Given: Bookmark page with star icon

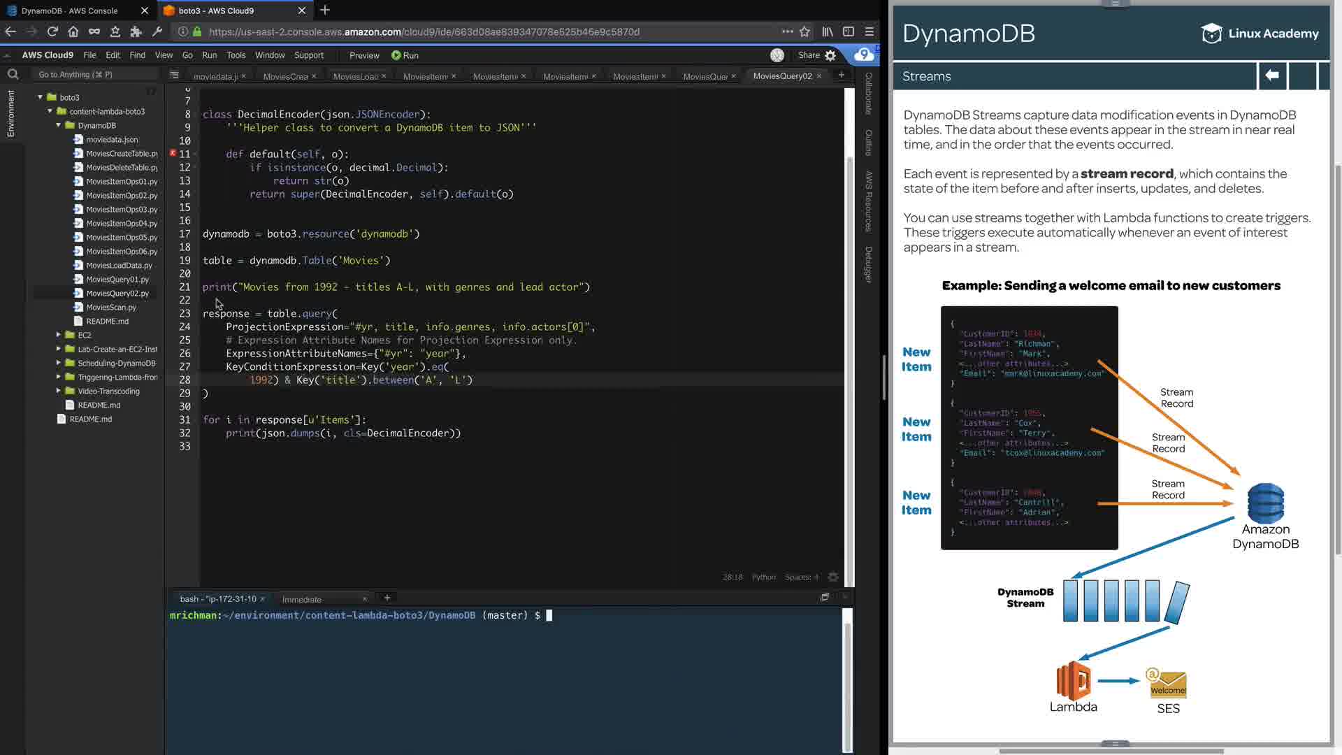Looking at the screenshot, I should [805, 31].
